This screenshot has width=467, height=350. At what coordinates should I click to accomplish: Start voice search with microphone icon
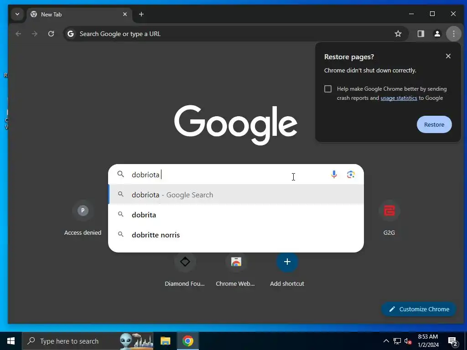[x=334, y=175]
